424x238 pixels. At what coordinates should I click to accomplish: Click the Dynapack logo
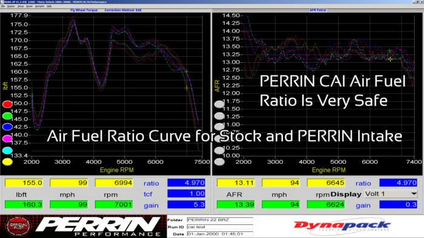342,225
